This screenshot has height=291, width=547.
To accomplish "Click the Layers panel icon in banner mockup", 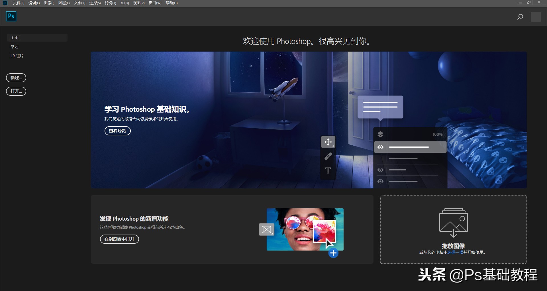I will [x=381, y=134].
